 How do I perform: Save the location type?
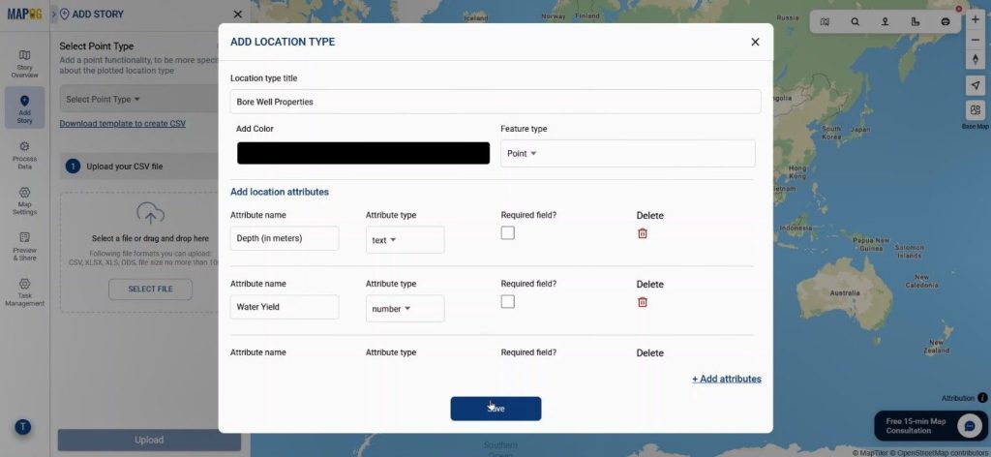tap(495, 409)
